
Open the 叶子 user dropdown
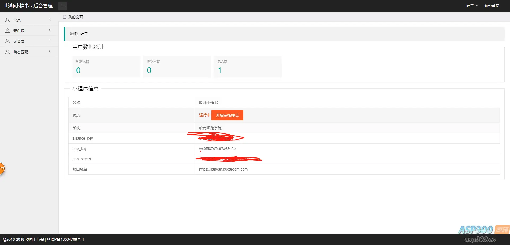pos(472,6)
